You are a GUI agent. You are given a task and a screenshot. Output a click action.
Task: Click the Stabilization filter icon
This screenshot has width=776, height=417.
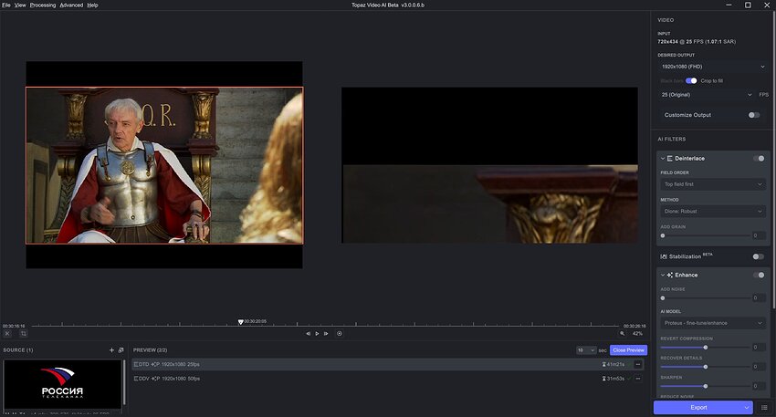[x=664, y=256]
